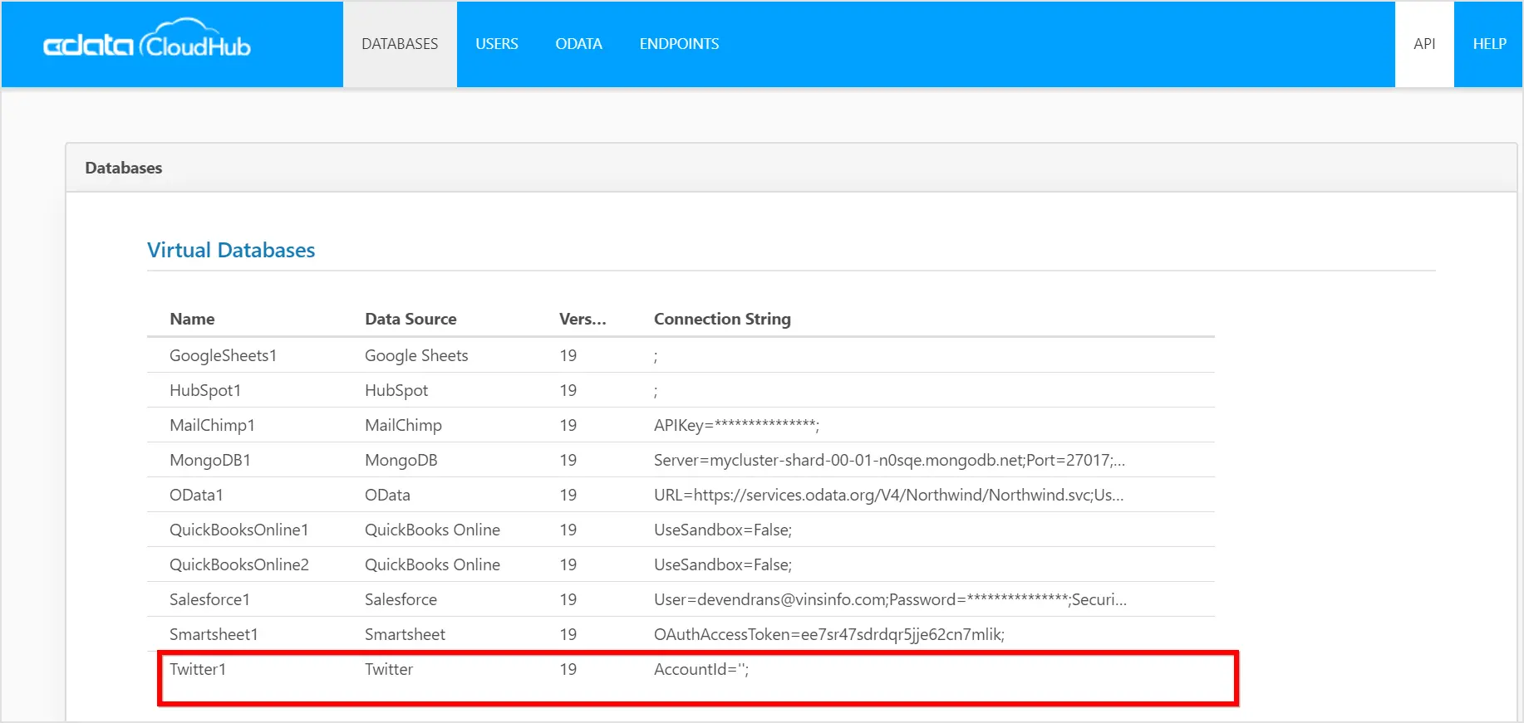Select the Smartsheet1 database entry

click(214, 634)
